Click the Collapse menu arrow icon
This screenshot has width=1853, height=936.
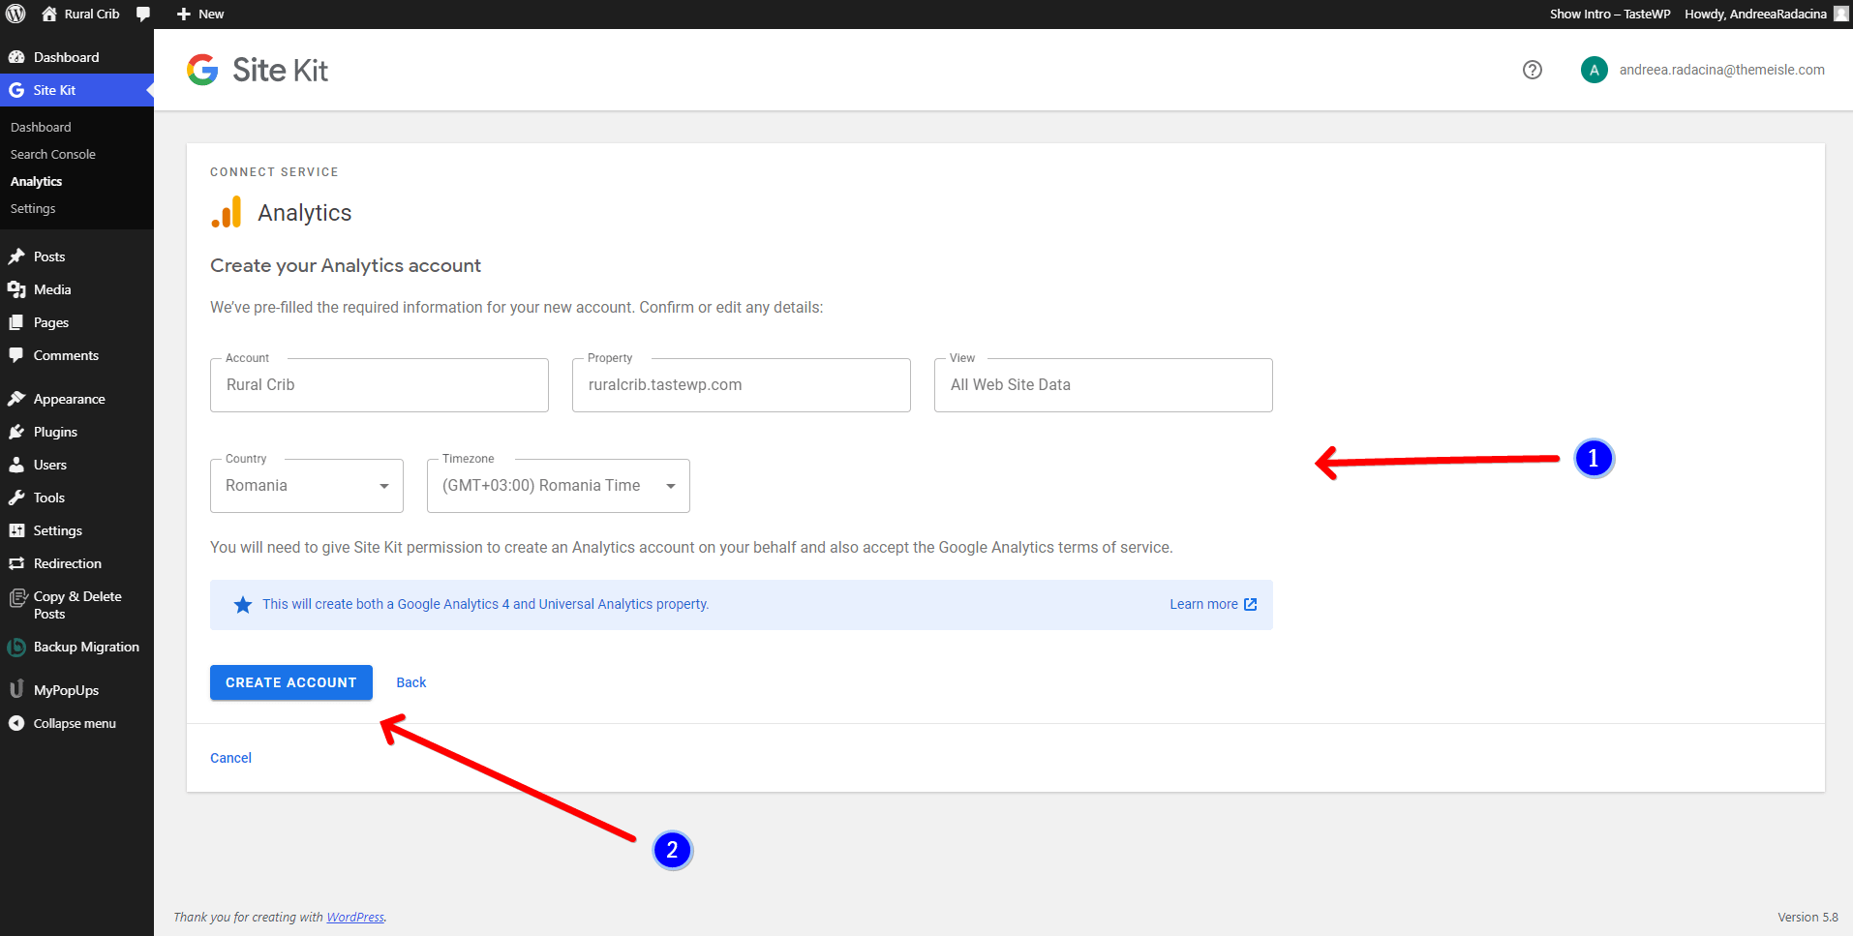tap(16, 723)
